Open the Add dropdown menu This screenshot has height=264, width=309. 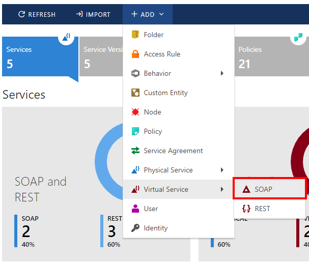147,14
